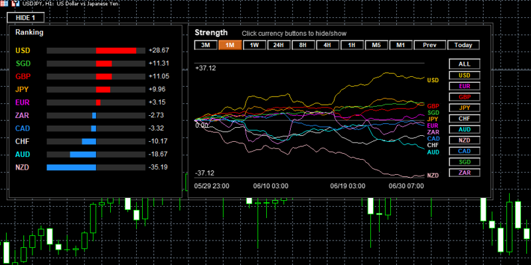
Task: Click the -18.67 ranking value
Action: (x=158, y=154)
